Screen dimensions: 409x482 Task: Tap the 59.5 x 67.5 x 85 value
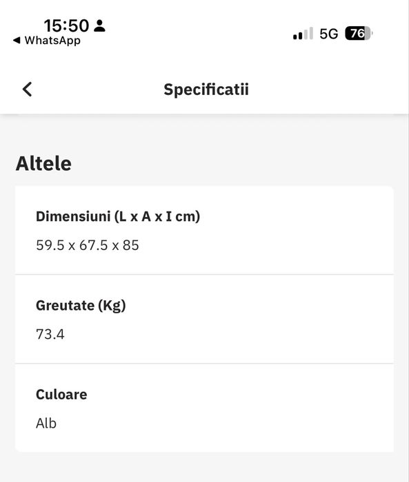tap(88, 245)
